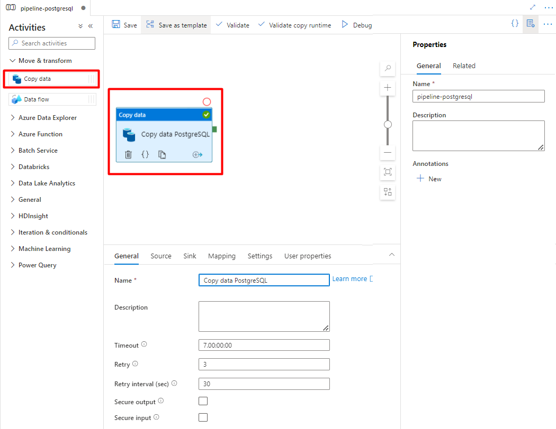Click Save as template icon
This screenshot has height=429, width=556.
click(x=150, y=24)
